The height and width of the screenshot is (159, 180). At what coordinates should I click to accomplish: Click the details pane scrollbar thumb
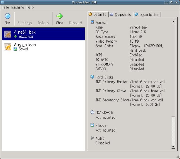[x=173, y=70]
